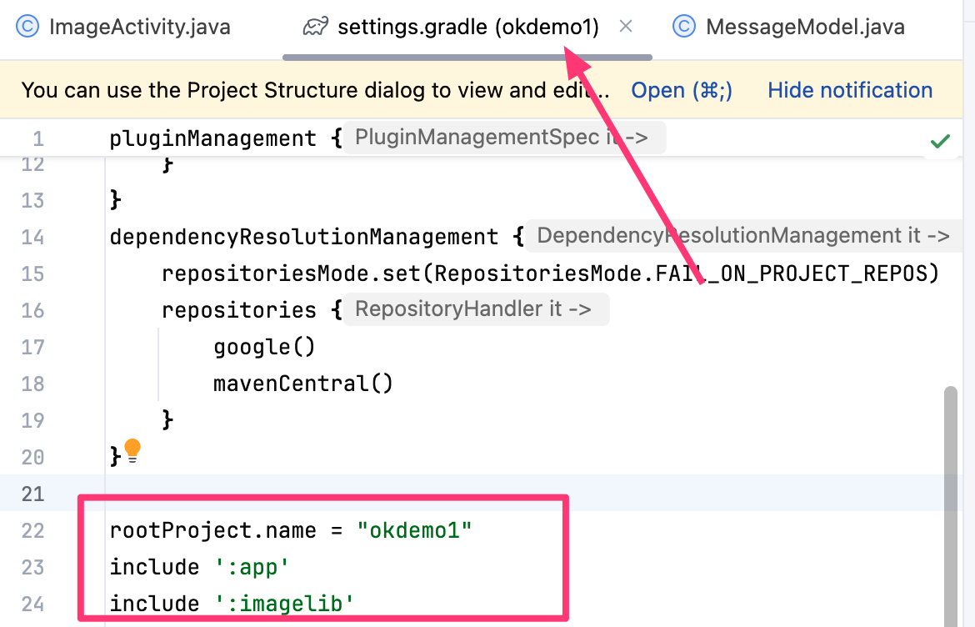The image size is (975, 627).
Task: Click the Gradle elephant icon on settings.gradle tab
Action: coord(315,27)
